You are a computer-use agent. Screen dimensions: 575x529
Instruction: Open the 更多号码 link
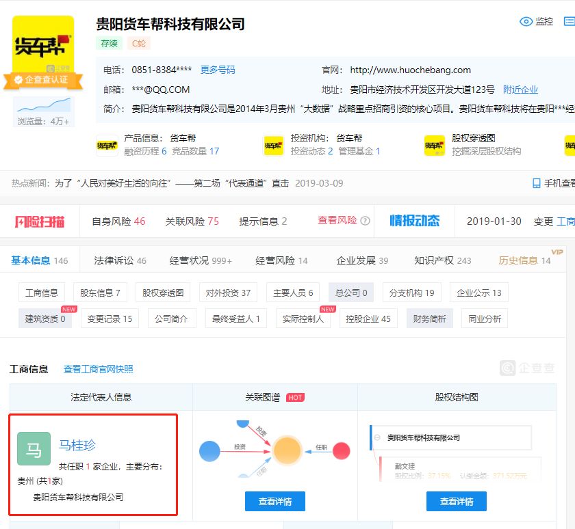pyautogui.click(x=218, y=70)
